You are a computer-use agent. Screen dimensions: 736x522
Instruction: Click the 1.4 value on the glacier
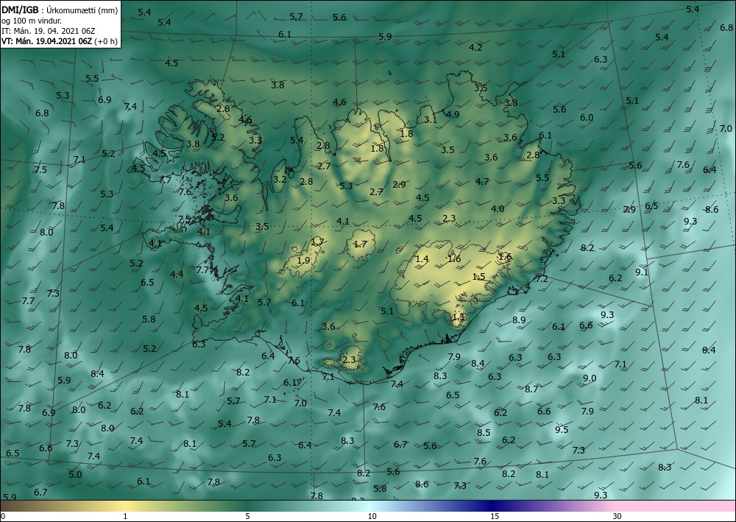[422, 258]
